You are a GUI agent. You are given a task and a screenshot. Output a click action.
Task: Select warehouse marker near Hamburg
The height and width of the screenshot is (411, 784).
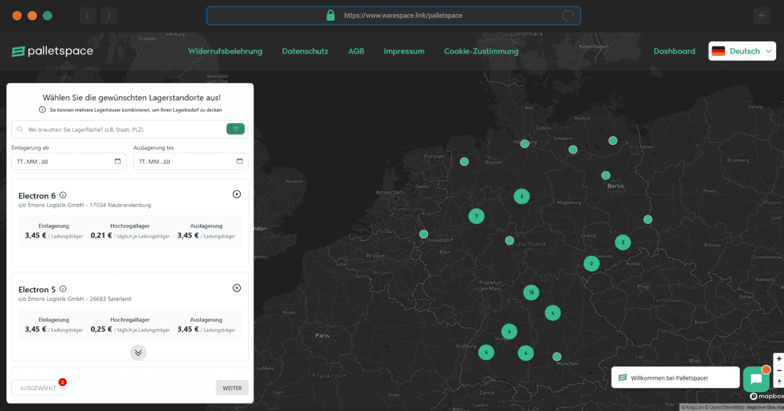coord(525,144)
